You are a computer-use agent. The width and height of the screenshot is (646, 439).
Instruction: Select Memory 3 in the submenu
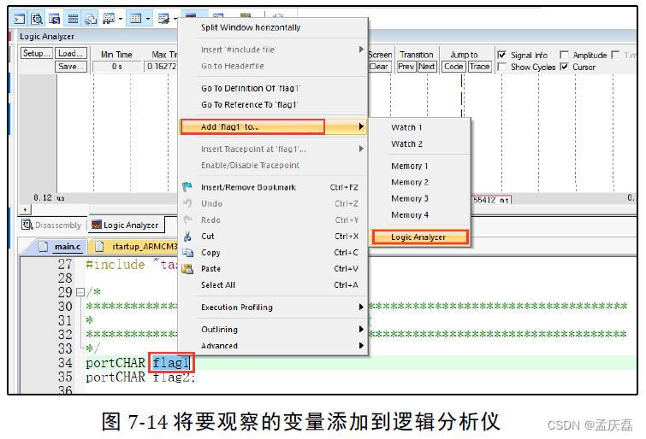point(420,199)
